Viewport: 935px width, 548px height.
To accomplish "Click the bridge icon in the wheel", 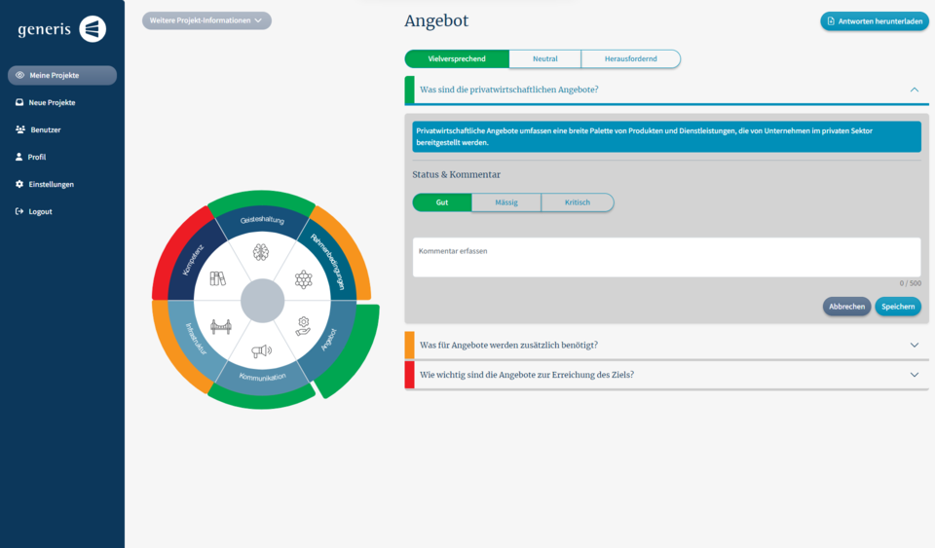I will (x=221, y=326).
